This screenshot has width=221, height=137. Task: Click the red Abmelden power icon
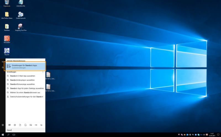tap(7, 39)
